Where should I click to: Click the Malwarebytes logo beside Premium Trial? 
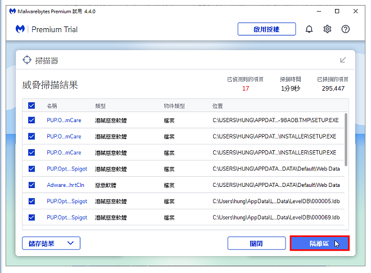(x=20, y=29)
